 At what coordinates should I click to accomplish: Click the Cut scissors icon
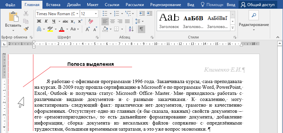(26, 14)
